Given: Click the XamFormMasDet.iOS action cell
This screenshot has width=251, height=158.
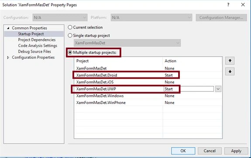Looking at the screenshot, I should 193,82.
